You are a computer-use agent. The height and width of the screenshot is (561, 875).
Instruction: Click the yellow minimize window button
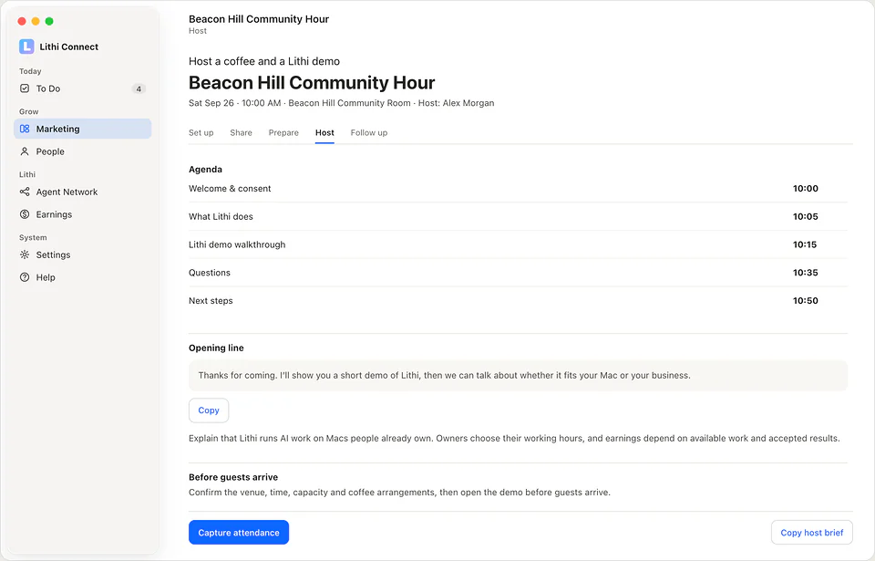tap(36, 21)
